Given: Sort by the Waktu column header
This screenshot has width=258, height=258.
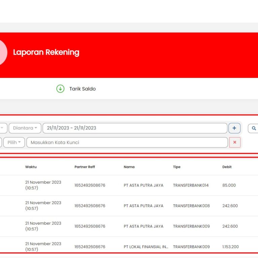Looking at the screenshot, I should pos(31,167).
